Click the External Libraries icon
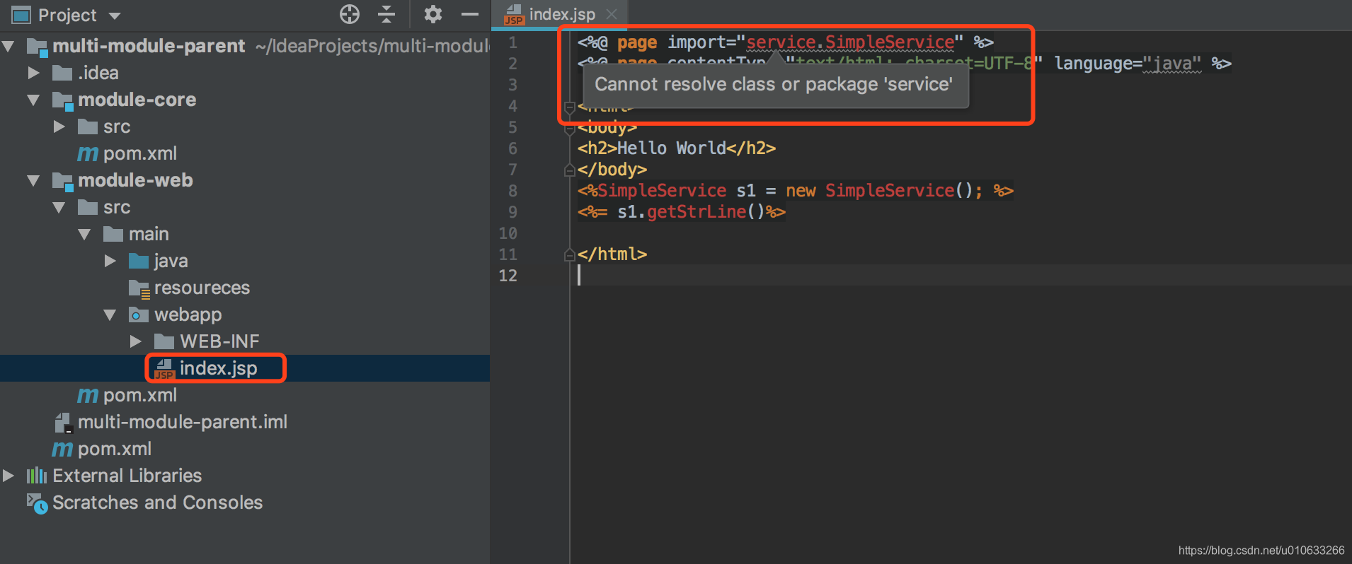The height and width of the screenshot is (564, 1352). click(37, 476)
